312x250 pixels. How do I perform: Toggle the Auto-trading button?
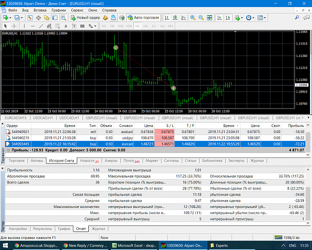pos(143,17)
